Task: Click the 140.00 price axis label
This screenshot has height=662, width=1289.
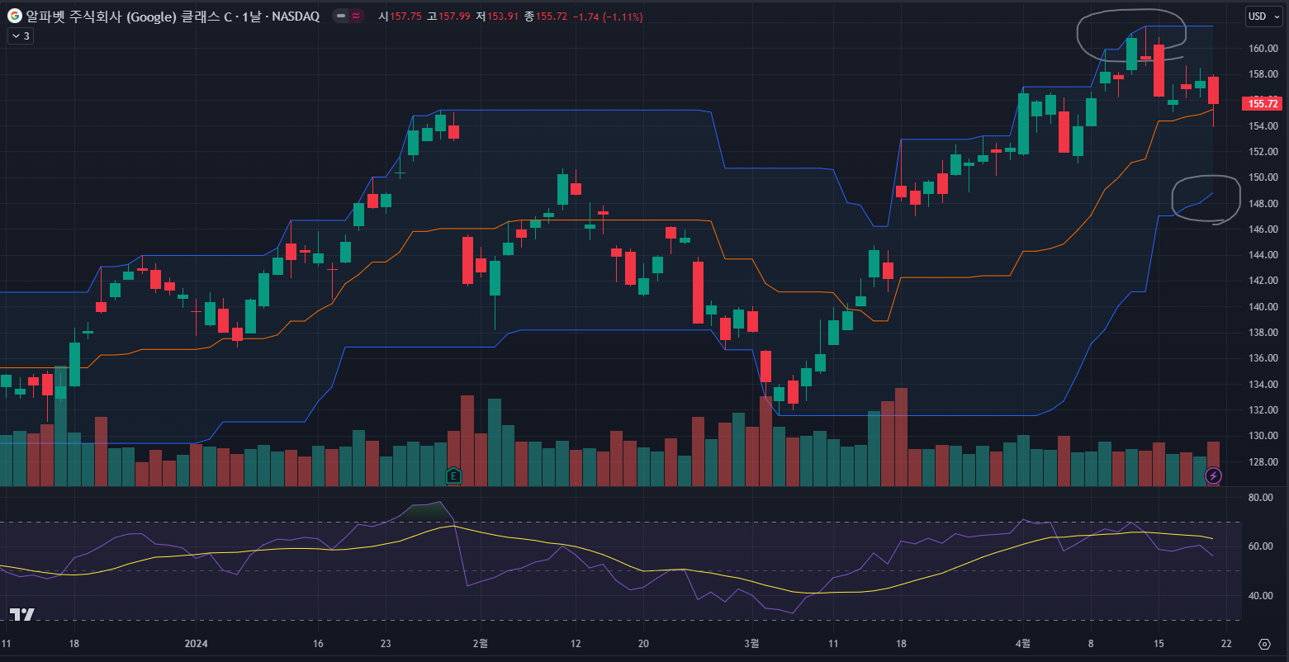Action: (x=1263, y=307)
